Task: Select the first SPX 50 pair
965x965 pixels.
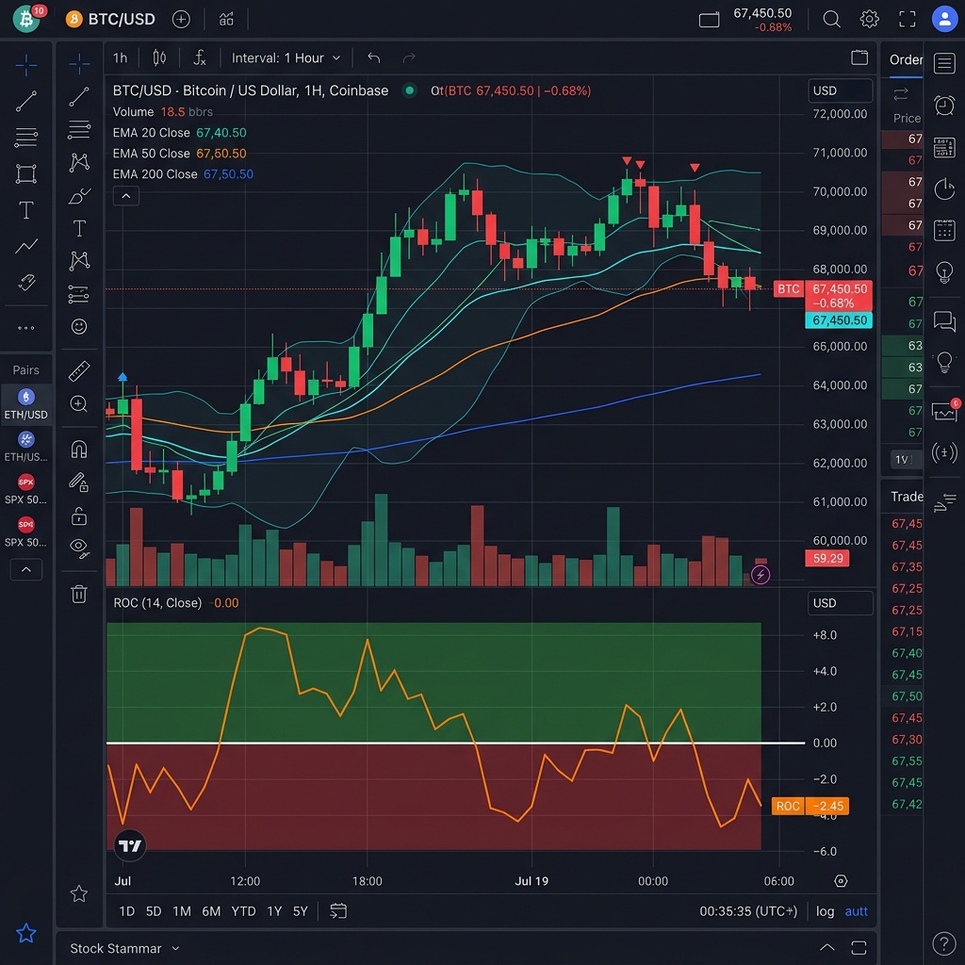Action: [x=25, y=489]
